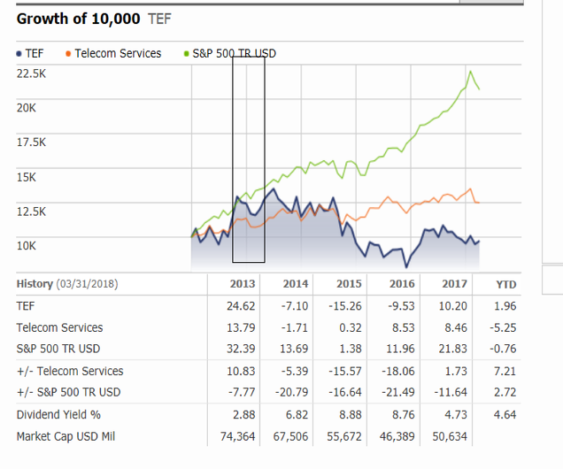Click Market Cap 2015 value 55,672
563x469 pixels.
tap(344, 437)
